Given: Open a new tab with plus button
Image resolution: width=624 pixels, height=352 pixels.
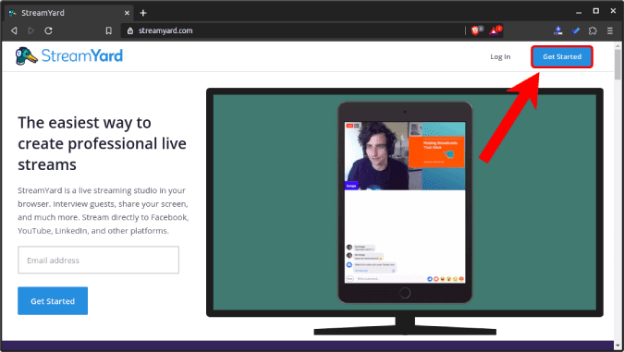Looking at the screenshot, I should (x=143, y=13).
